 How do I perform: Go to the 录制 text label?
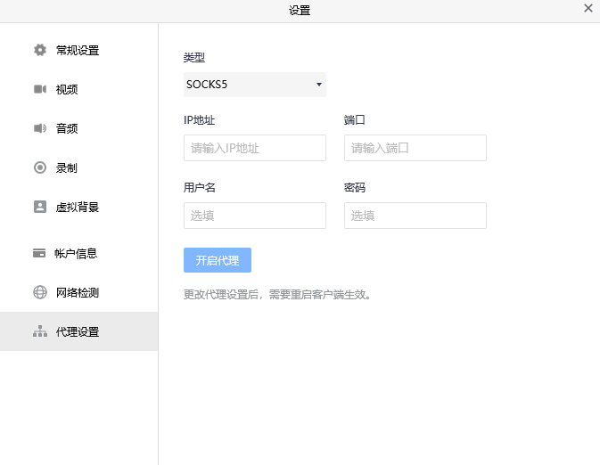(x=67, y=167)
